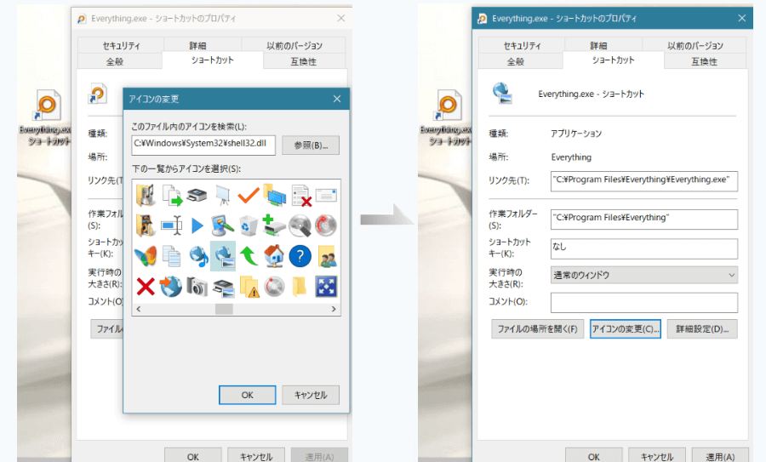
Task: Click the 参照(B)... browse button
Action: [311, 145]
